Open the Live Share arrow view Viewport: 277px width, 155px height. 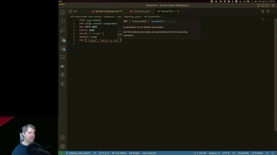coord(62,84)
